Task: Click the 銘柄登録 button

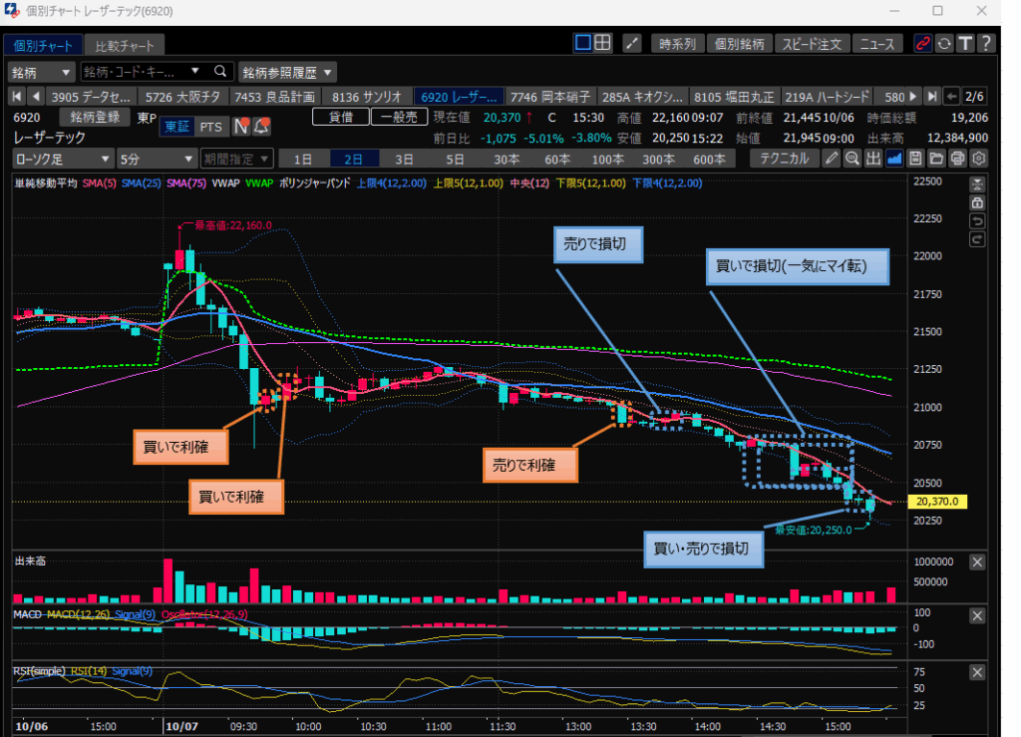Action: click(x=95, y=118)
